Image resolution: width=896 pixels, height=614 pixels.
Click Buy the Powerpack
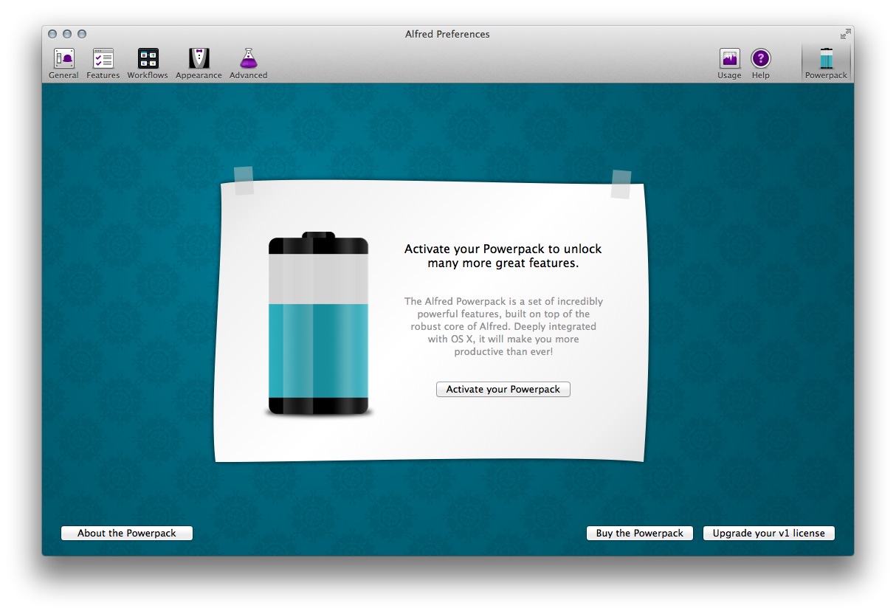pos(640,533)
